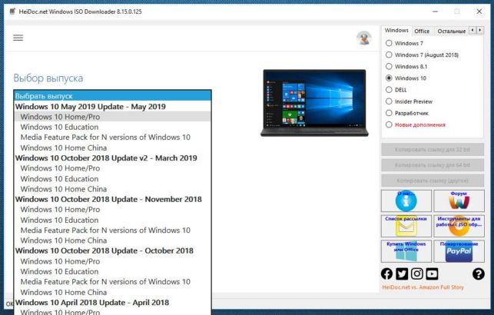Viewport: 494px width, 315px height.
Task: Open the hamburger menu
Action: (18, 38)
